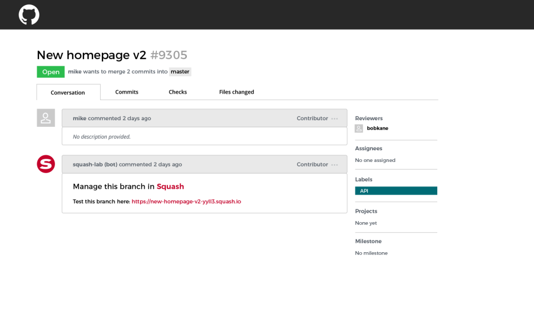Click the GitHub logo in header

click(29, 14)
